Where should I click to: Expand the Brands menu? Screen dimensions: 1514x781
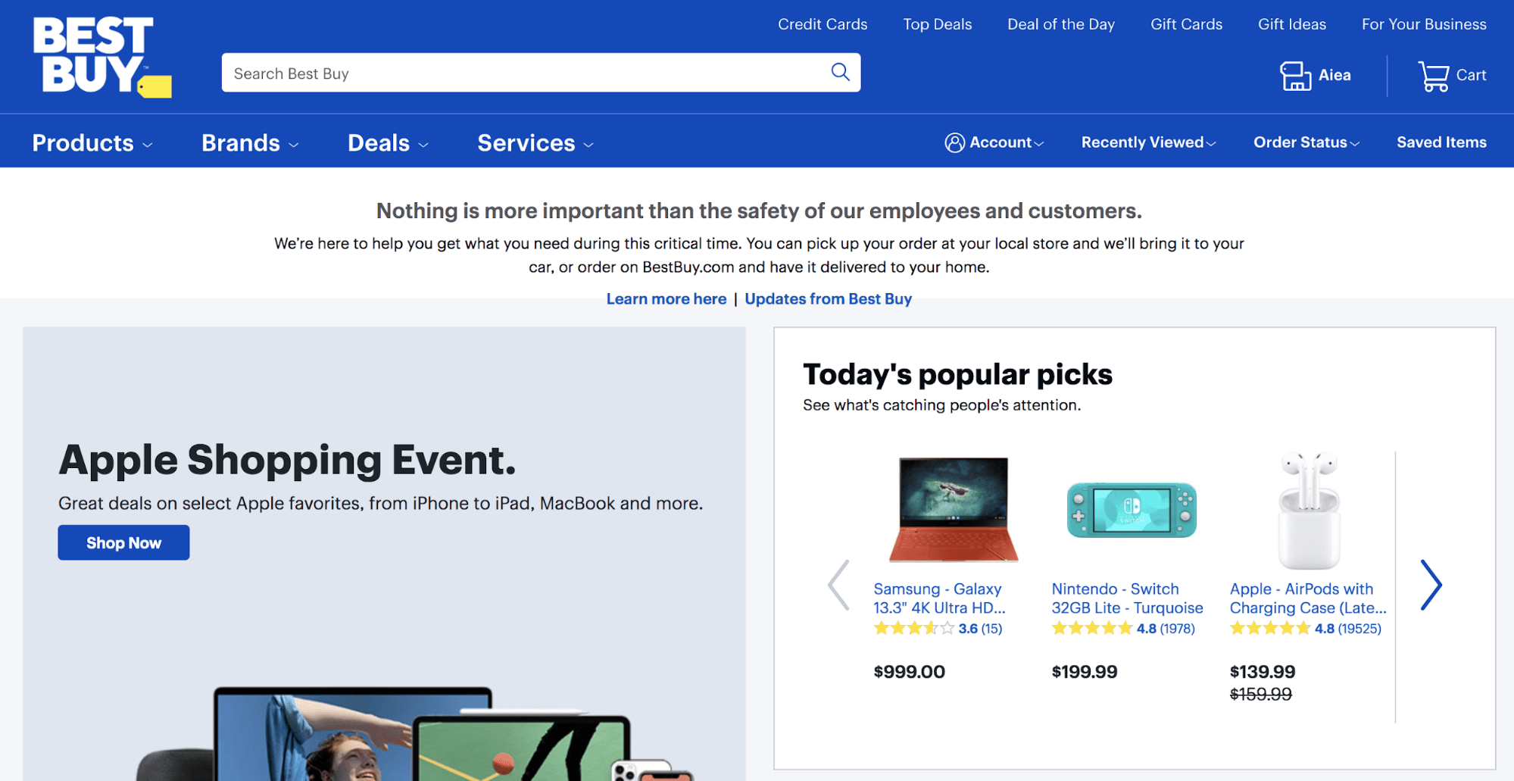(x=250, y=142)
